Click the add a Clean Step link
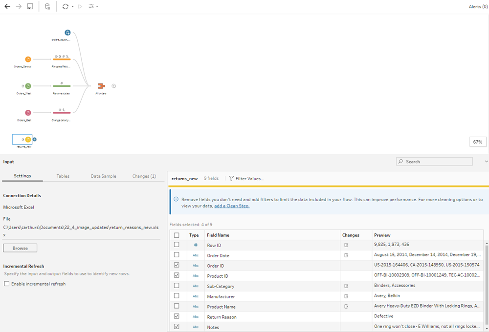Screen dimensions: 489x332 (232, 206)
